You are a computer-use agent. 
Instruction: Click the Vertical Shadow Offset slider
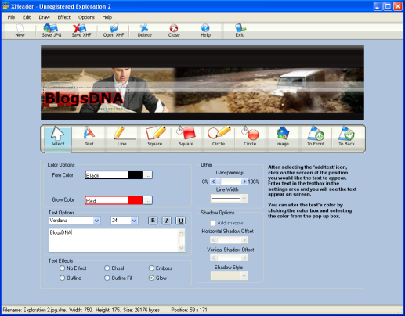[x=229, y=258]
